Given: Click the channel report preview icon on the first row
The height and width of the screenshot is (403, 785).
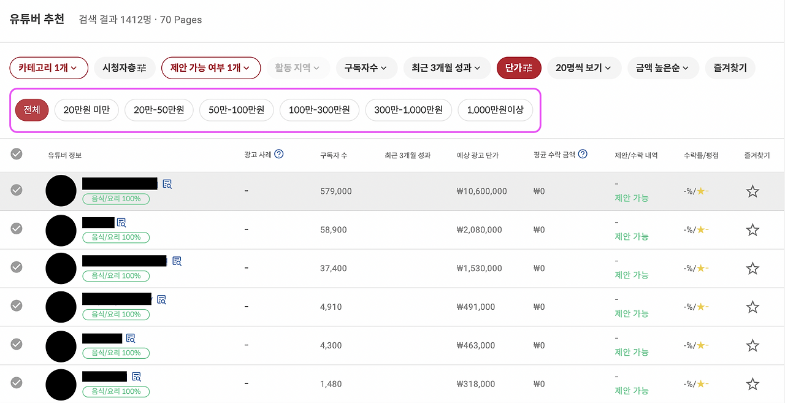Looking at the screenshot, I should (x=166, y=183).
